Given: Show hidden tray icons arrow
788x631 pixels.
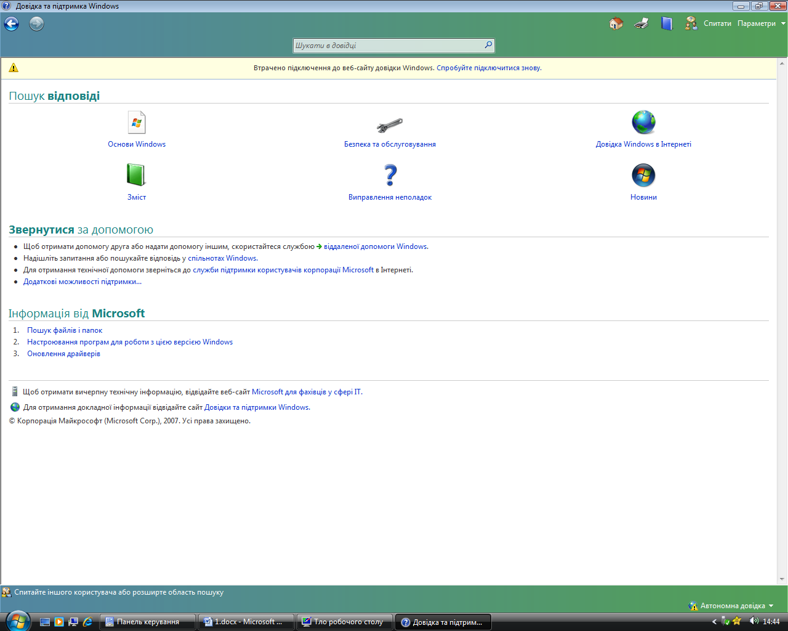Looking at the screenshot, I should point(714,622).
